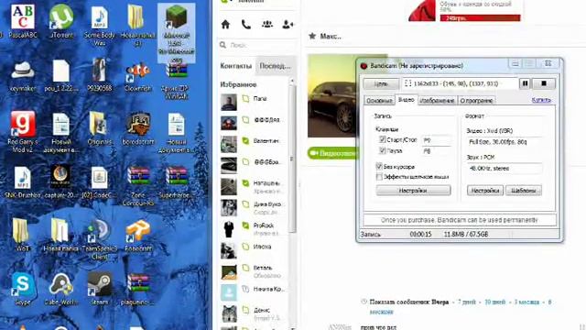Show messages from 7 дней
Viewport: 586px width, 330px height.
click(467, 302)
